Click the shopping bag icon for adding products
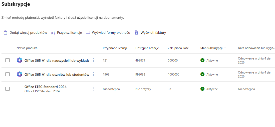This screenshot has width=275, height=127. (x=6, y=32)
